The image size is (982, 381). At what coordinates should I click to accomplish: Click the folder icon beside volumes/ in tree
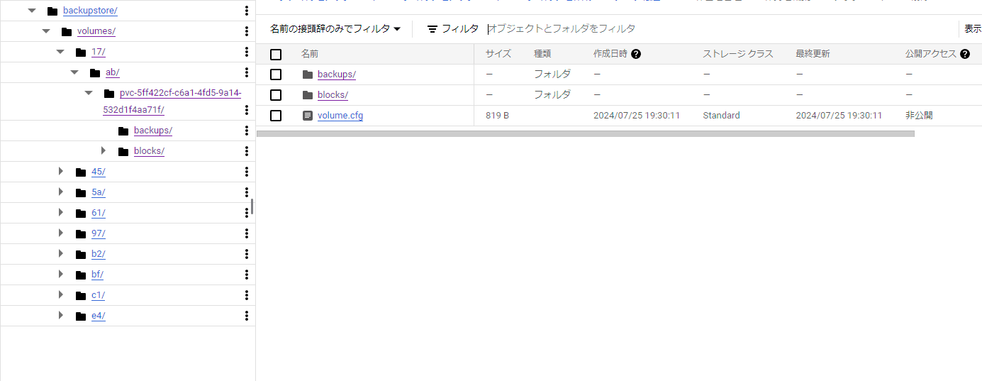tap(67, 31)
